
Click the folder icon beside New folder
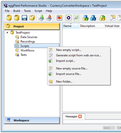coord(51,81)
